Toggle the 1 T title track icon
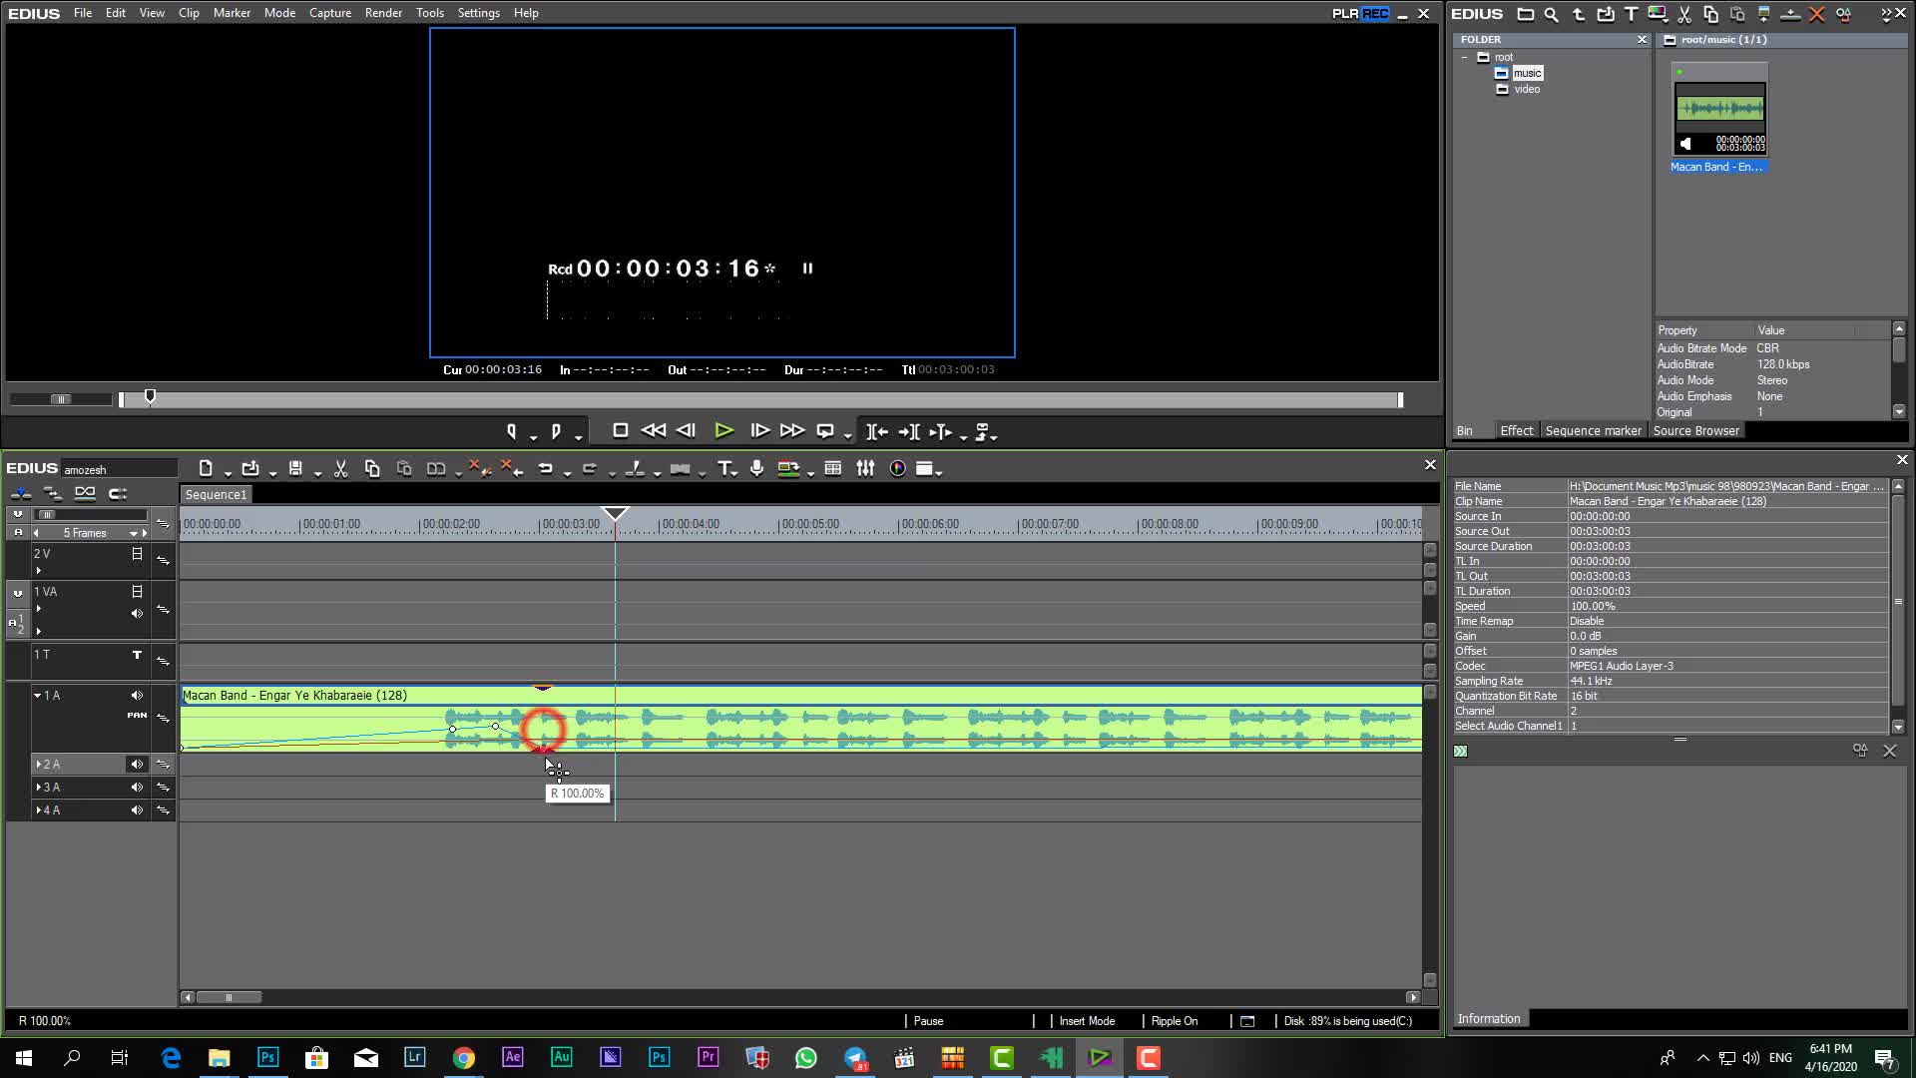Viewport: 1916px width, 1078px height. pos(137,655)
